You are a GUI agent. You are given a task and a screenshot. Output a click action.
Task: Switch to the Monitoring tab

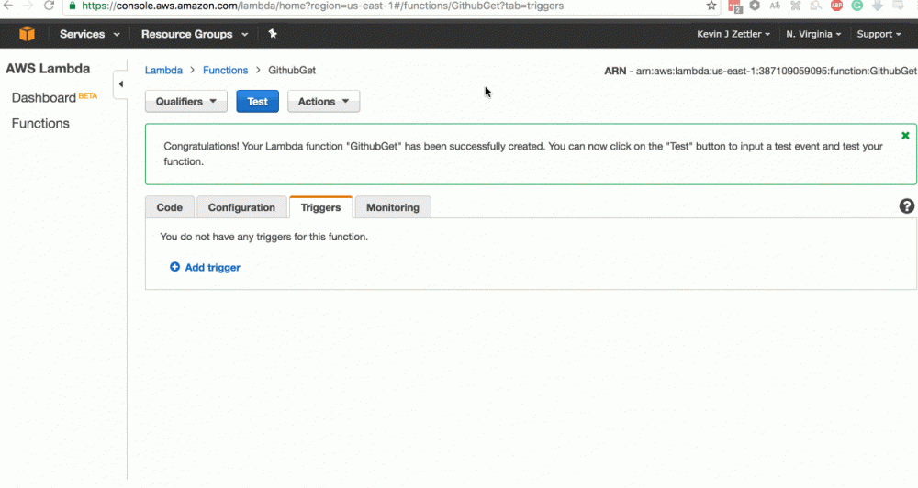(x=392, y=207)
